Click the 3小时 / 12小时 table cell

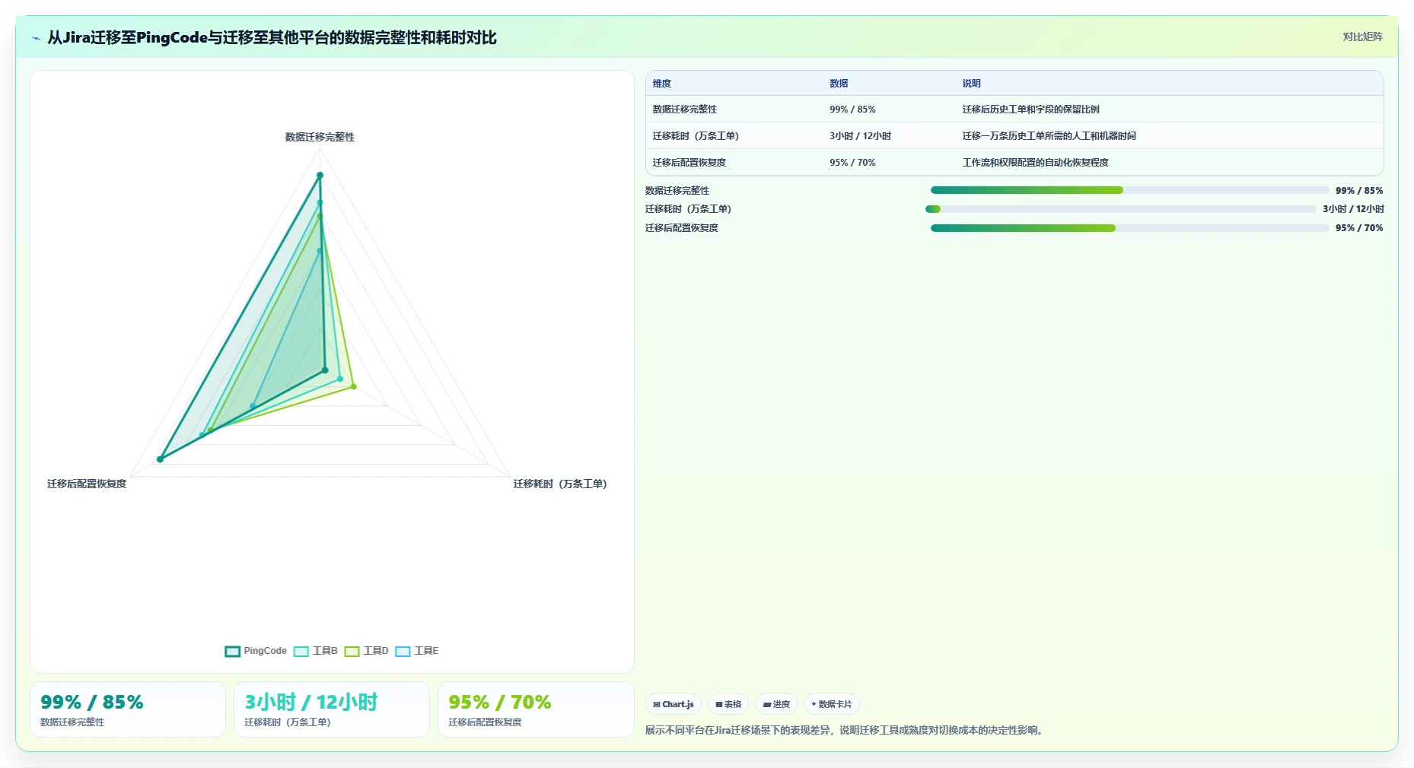tap(860, 136)
